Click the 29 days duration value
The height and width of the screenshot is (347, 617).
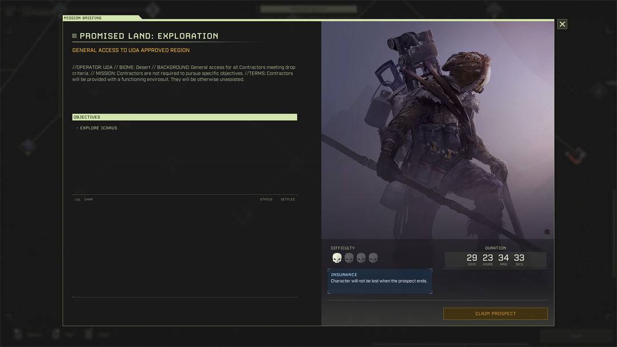tap(472, 258)
